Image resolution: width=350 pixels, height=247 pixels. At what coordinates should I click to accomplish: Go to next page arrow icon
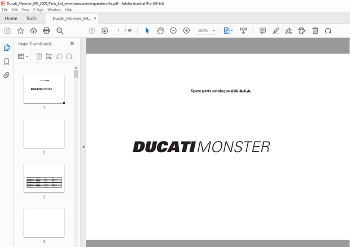pos(104,31)
